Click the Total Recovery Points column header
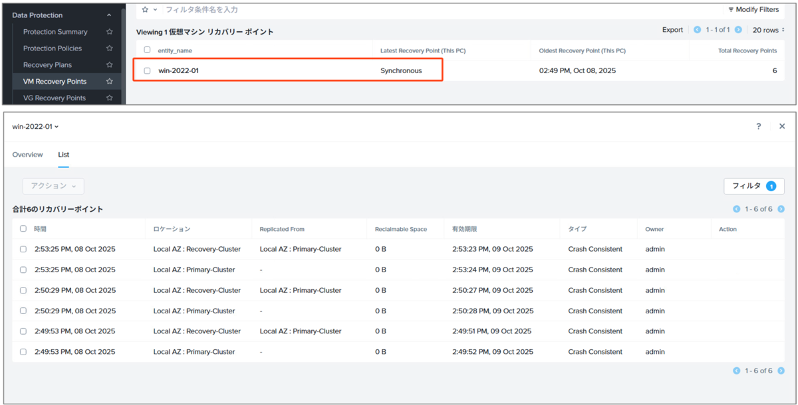 (748, 50)
